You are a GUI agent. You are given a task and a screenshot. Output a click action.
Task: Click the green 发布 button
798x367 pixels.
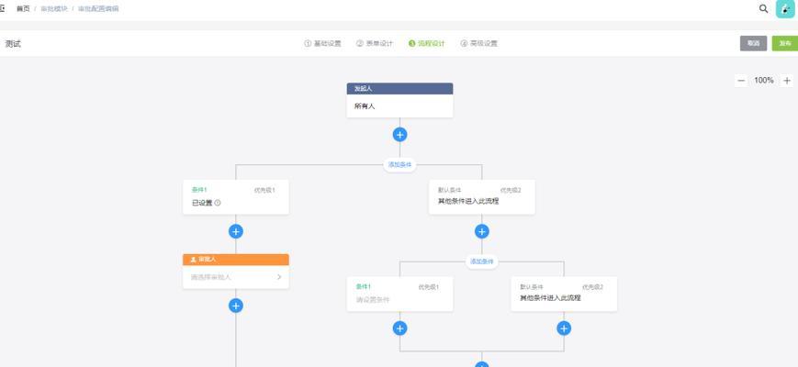[x=785, y=43]
